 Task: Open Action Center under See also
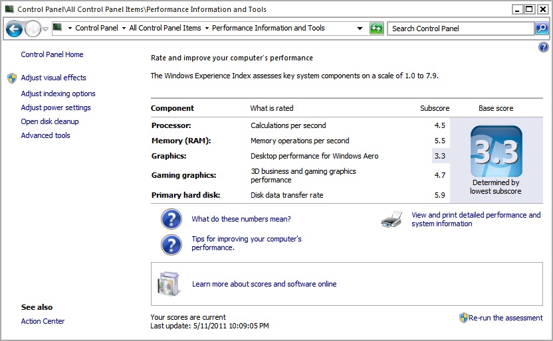43,321
